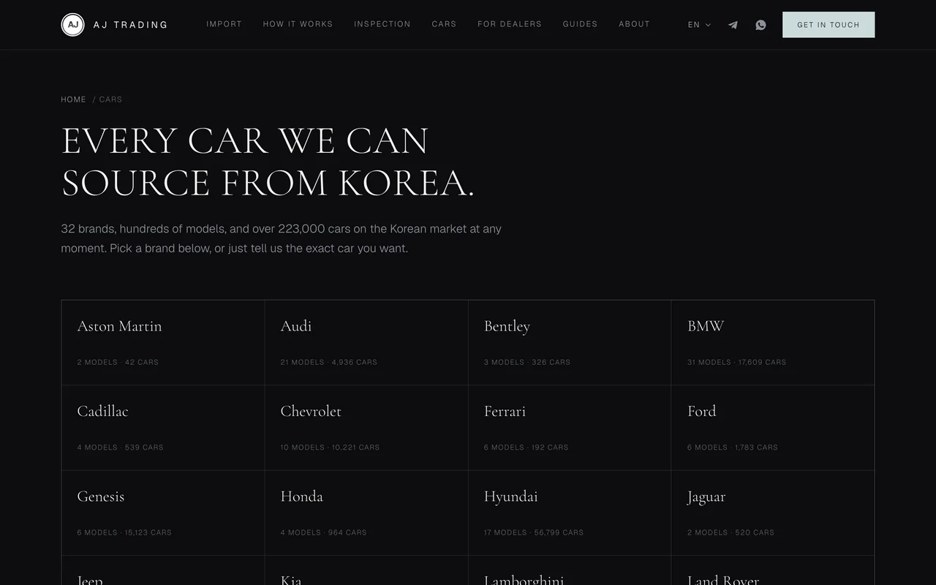Open the Inspection menu item

[382, 24]
